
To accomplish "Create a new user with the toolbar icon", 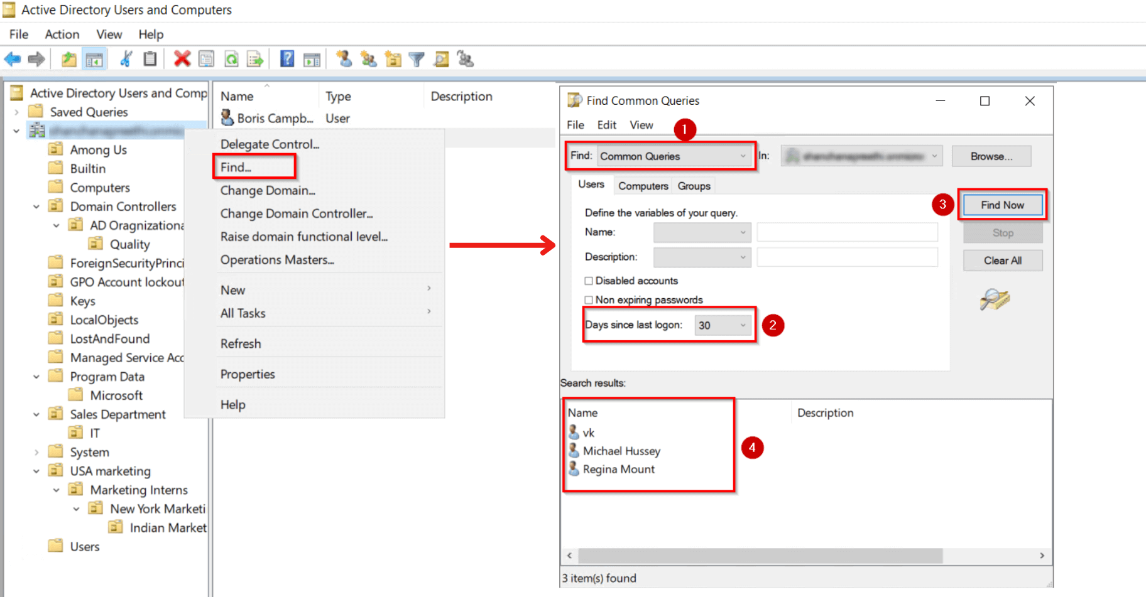I will 344,58.
